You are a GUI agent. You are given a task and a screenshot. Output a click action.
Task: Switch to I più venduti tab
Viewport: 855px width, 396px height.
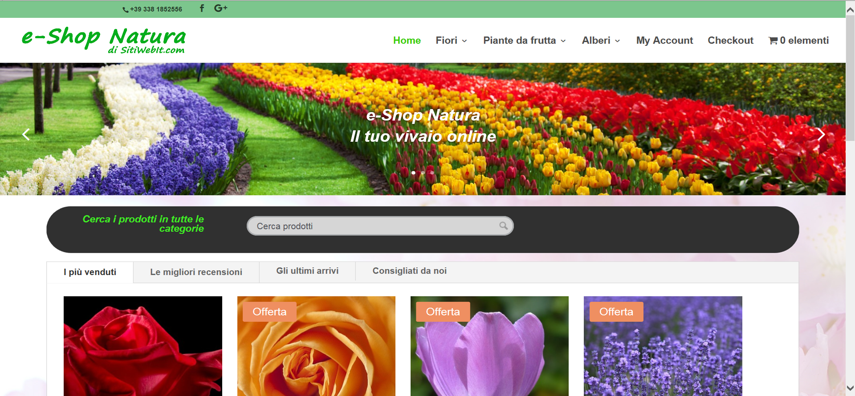click(x=90, y=272)
